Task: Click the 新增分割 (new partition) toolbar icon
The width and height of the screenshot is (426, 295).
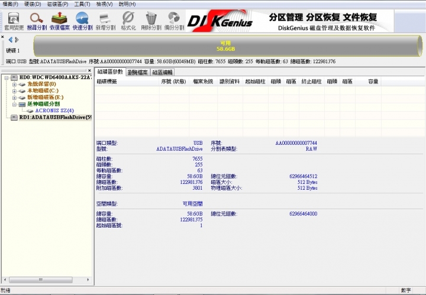Action: tap(105, 21)
